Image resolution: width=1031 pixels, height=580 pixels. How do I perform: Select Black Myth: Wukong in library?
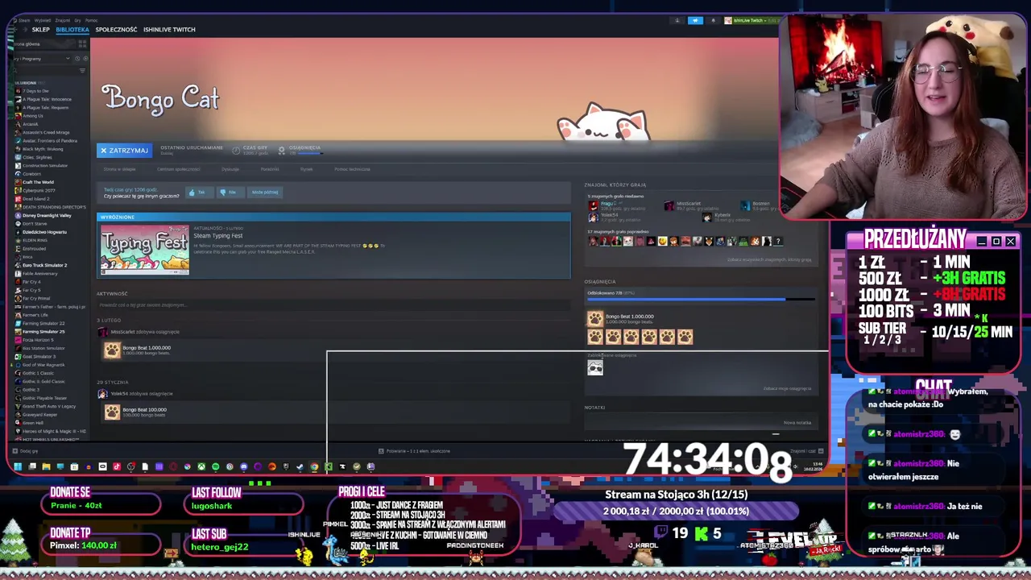pyautogui.click(x=43, y=149)
